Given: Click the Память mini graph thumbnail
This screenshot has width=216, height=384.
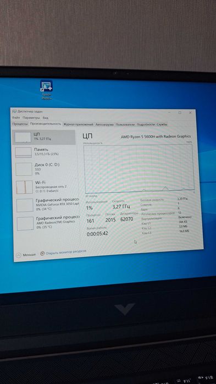Looking at the screenshot, I should 24,152.
